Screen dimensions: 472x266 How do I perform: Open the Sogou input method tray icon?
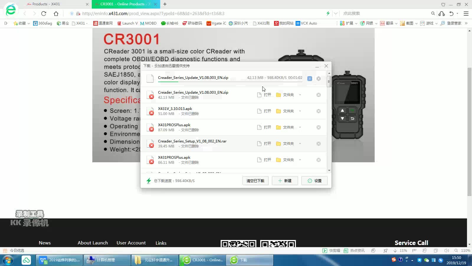click(x=394, y=260)
